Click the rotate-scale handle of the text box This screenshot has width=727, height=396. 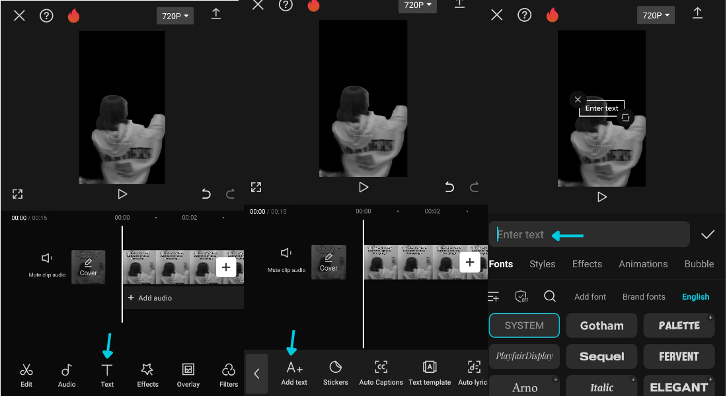coord(625,117)
